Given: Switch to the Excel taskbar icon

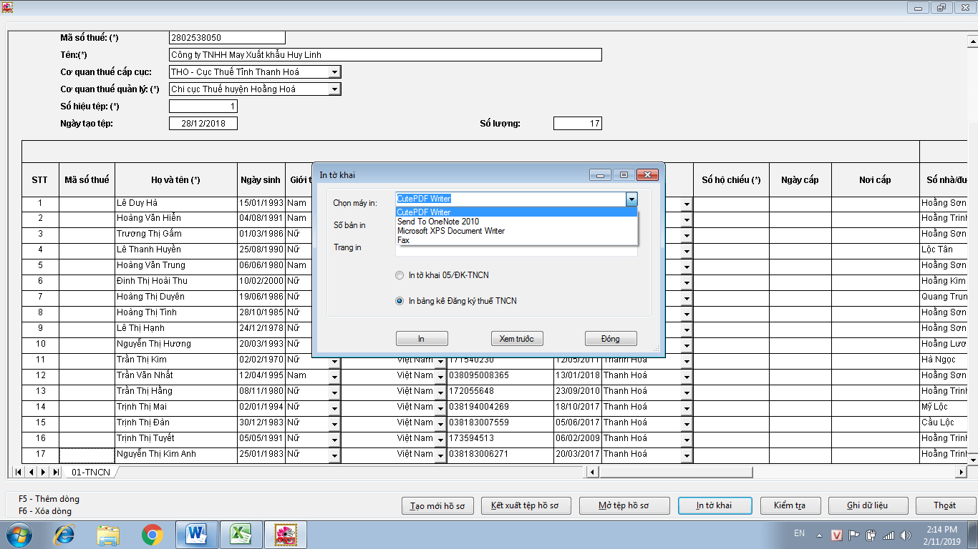Looking at the screenshot, I should (x=240, y=534).
